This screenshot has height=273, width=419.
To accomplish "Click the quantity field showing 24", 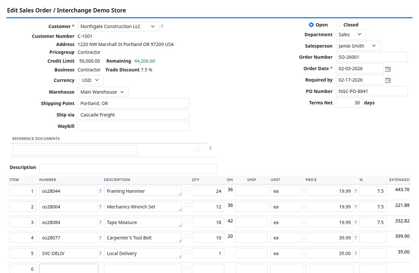I will click(208, 191).
